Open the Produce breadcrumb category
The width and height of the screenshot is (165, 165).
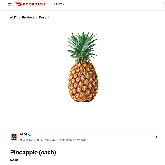click(x=28, y=17)
